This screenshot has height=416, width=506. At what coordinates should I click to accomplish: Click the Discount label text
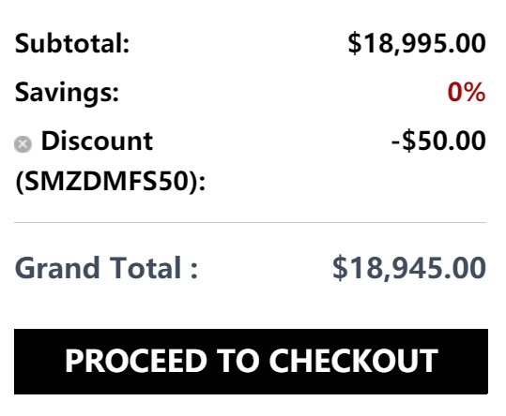[x=97, y=141]
